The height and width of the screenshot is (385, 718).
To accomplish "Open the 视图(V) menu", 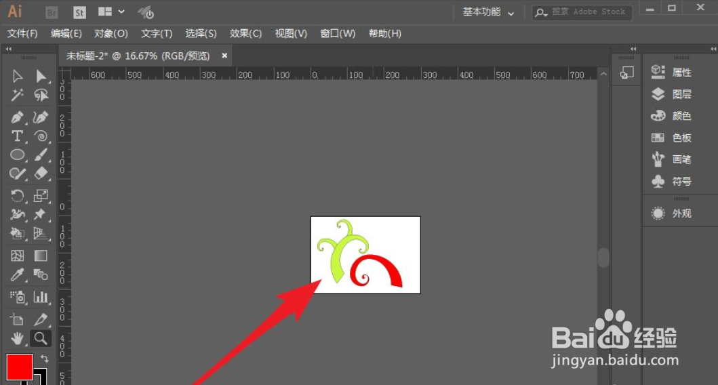I will (x=291, y=33).
